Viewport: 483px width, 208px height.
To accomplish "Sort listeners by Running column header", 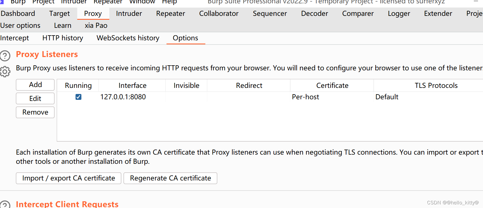I will pyautogui.click(x=78, y=85).
